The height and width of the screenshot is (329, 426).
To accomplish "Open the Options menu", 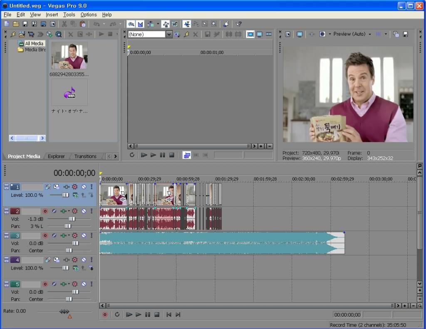I will (x=89, y=15).
